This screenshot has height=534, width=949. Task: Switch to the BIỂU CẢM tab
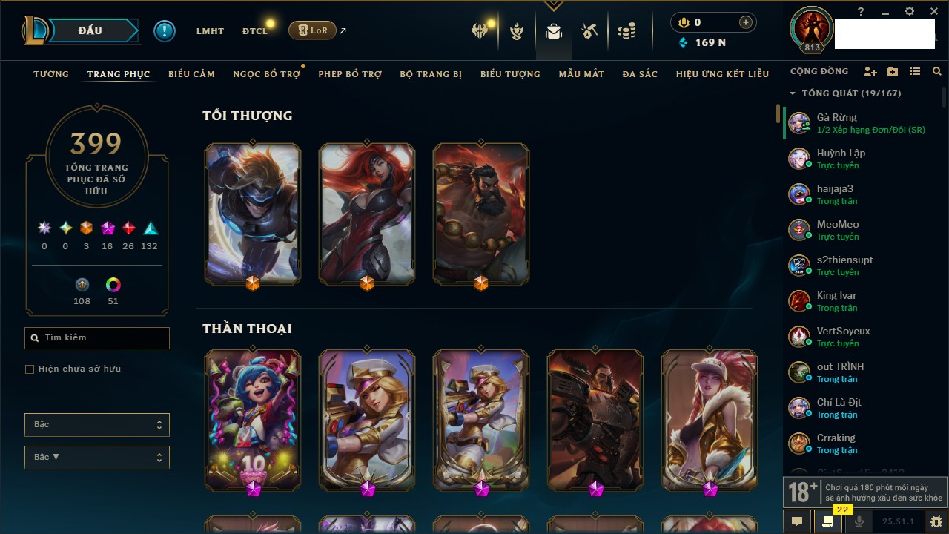point(191,74)
